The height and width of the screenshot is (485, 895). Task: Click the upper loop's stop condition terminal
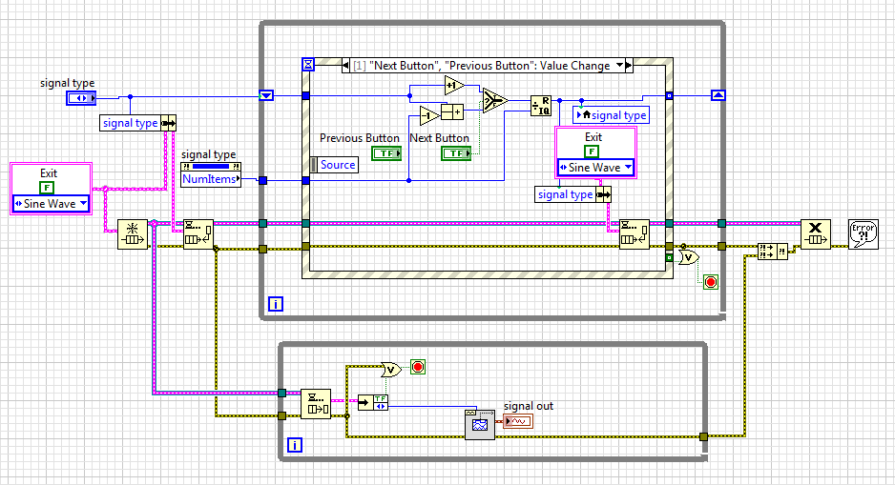coord(711,282)
